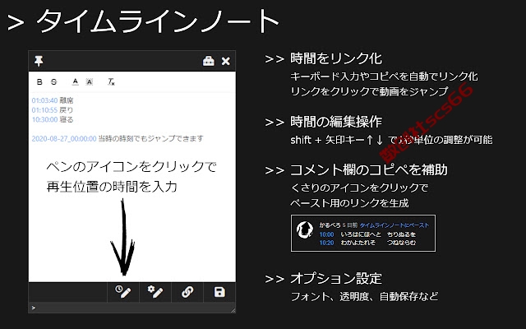Click the heading 'コメント欄のコピペを補助'
This screenshot has height=329, width=526.
click(x=369, y=169)
